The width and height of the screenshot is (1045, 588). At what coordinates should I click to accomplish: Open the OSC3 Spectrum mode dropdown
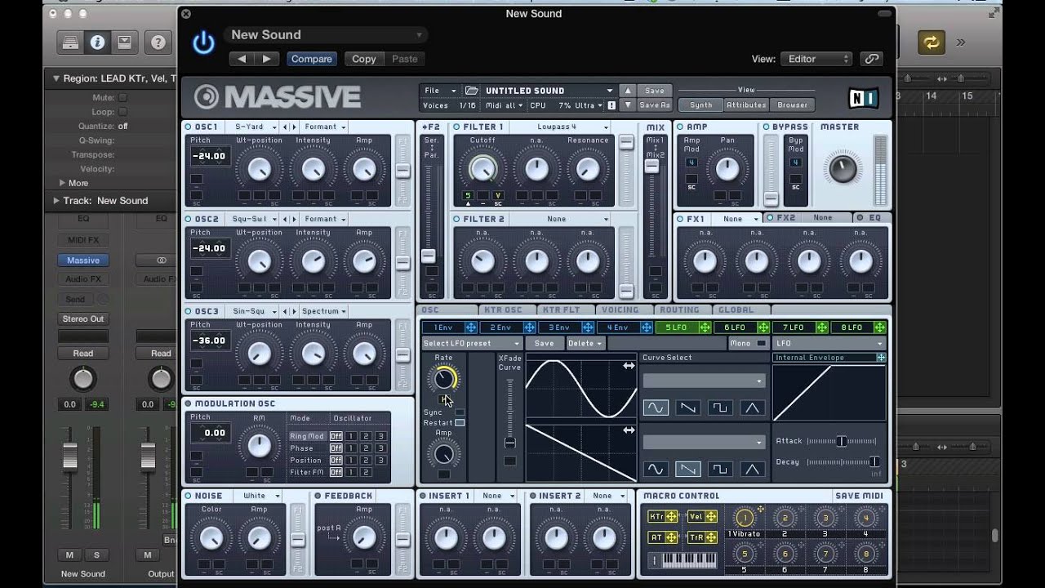pos(323,311)
